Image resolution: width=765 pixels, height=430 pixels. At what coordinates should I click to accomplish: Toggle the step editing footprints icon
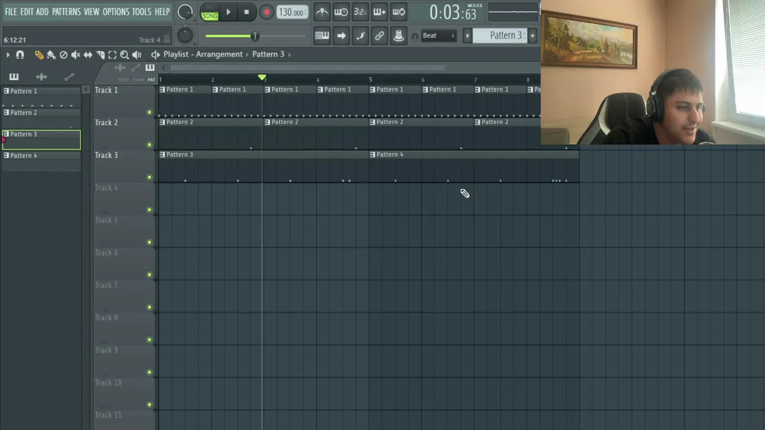click(x=360, y=36)
